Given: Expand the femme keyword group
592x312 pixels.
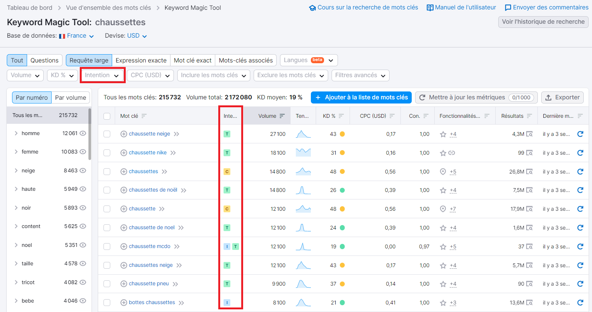Looking at the screenshot, I should tap(16, 152).
